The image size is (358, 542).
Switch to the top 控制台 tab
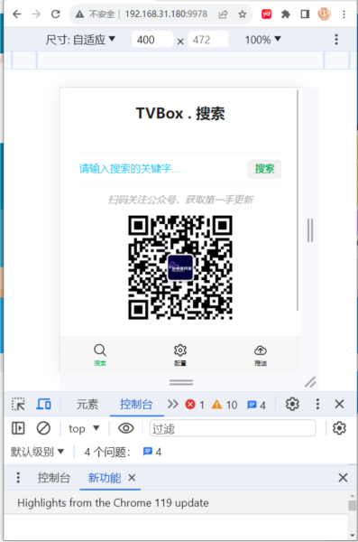(x=136, y=405)
